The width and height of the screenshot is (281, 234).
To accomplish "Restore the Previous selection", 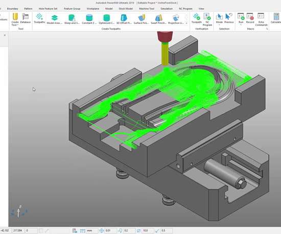I will click(x=229, y=18).
